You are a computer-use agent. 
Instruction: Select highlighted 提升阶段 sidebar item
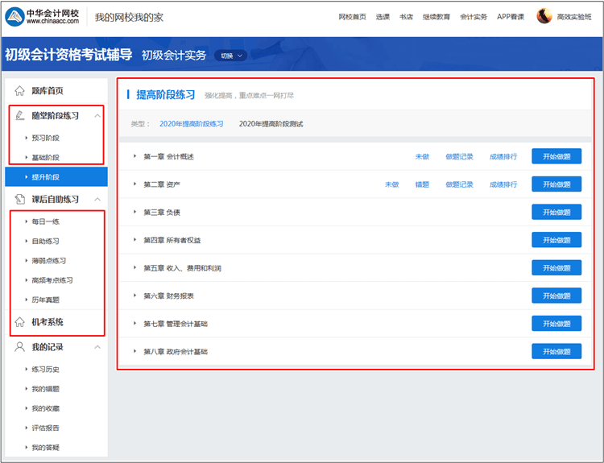56,177
